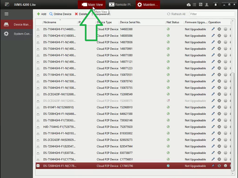Screen dimensions: 238x178
Task: Click the scroll-up arrow of the device list
Action: tap(233, 21)
